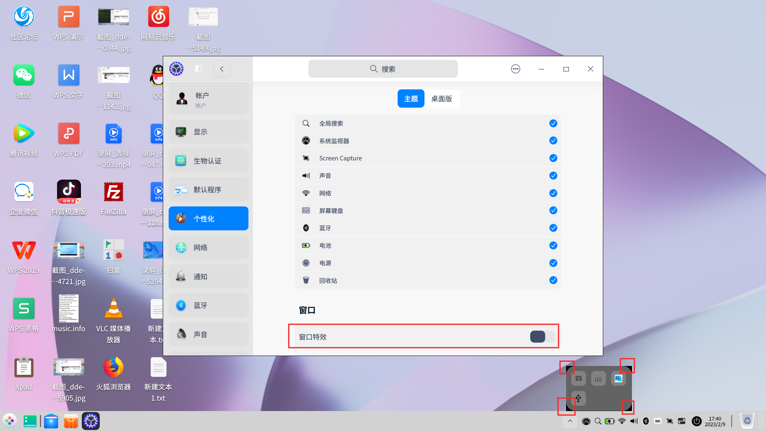This screenshot has width=766, height=431.
Task: Open the file manager dock icon
Action: 51,421
